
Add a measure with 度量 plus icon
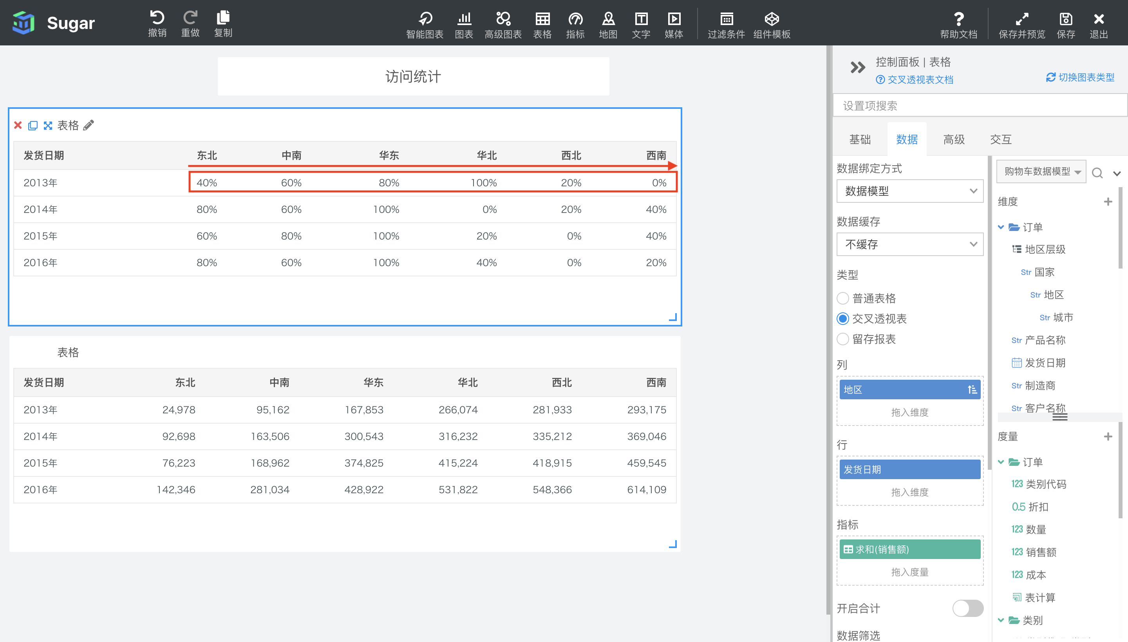click(1108, 436)
